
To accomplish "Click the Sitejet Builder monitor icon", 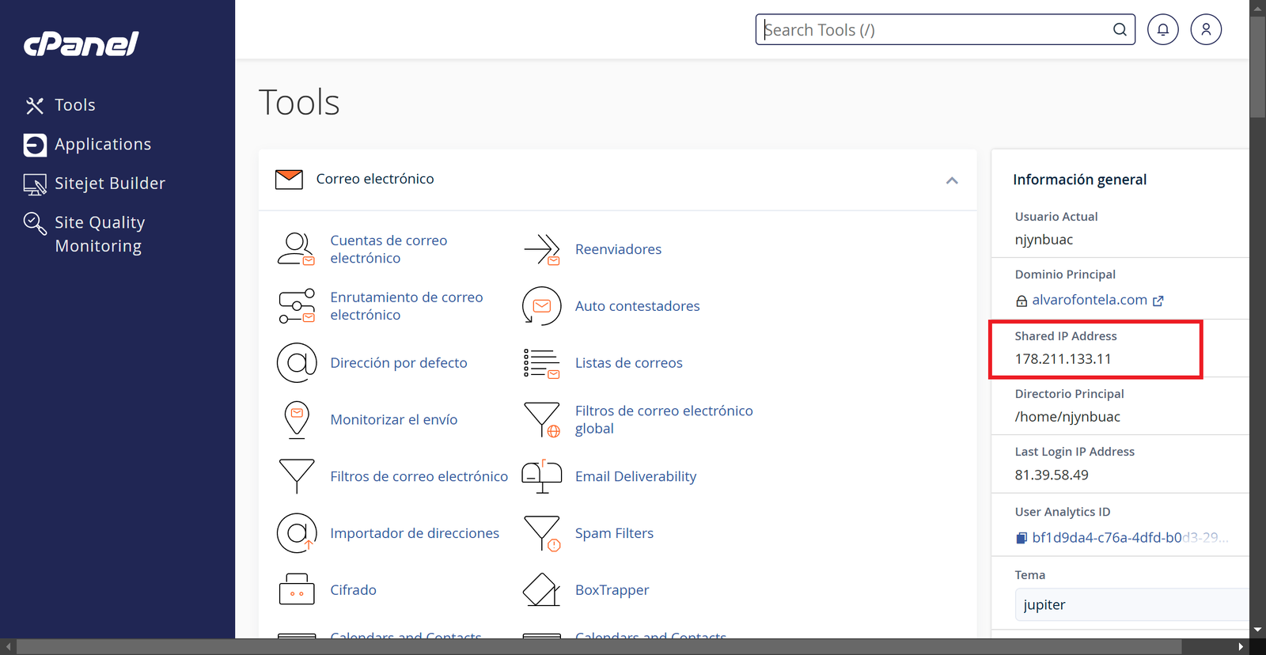I will 35,184.
